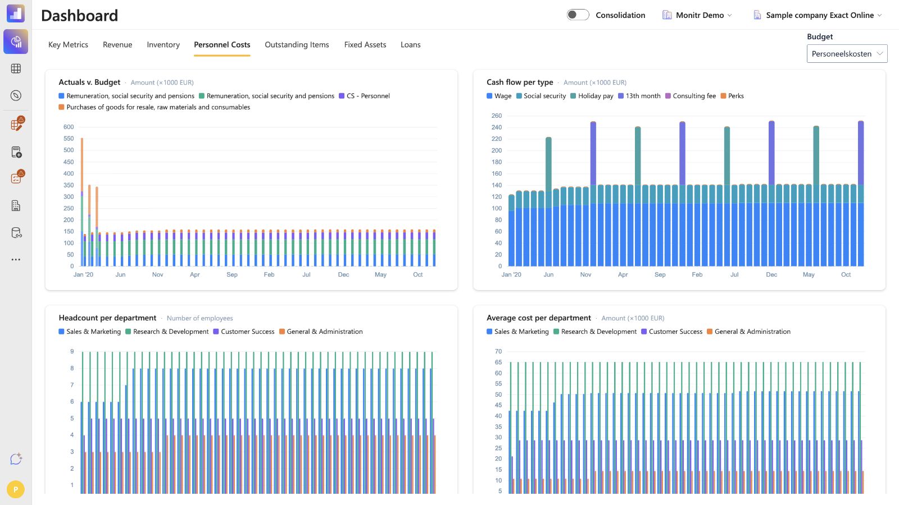Switch to the Loans tab
Screen dimensions: 899x505
(410, 45)
